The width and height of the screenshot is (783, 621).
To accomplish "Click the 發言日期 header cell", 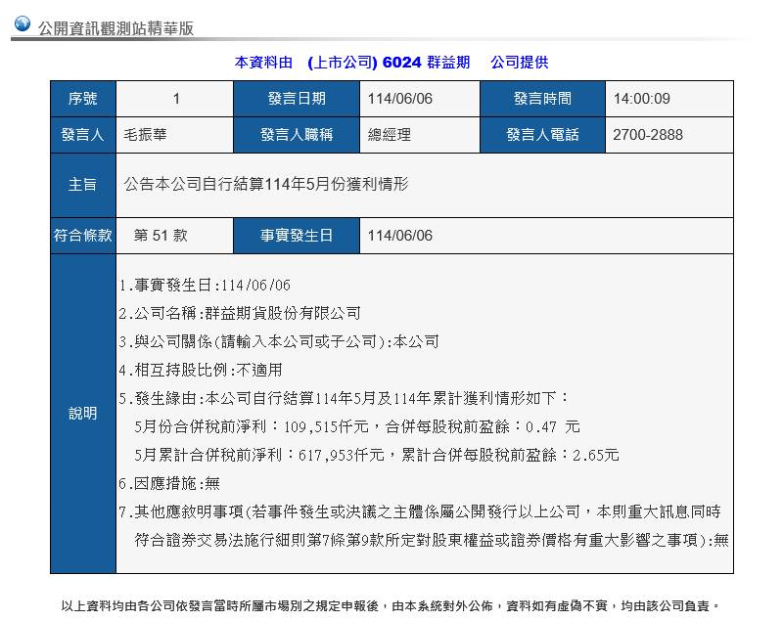I will click(x=297, y=99).
